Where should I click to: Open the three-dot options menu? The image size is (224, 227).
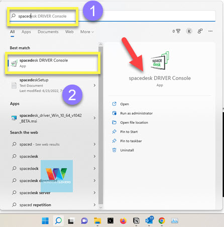click(210, 31)
